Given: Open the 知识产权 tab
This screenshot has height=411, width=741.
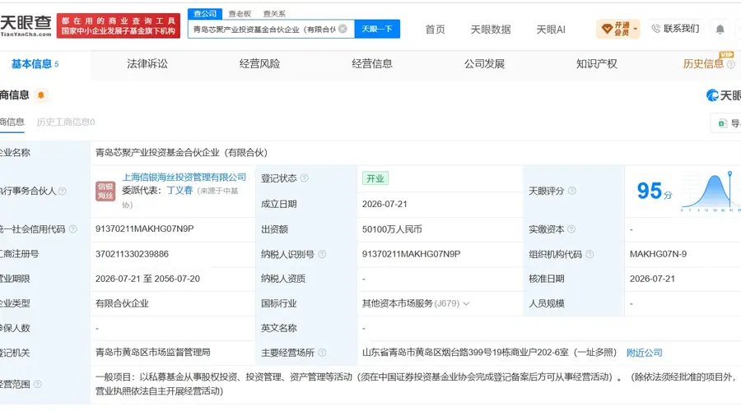Looking at the screenshot, I should point(597,64).
